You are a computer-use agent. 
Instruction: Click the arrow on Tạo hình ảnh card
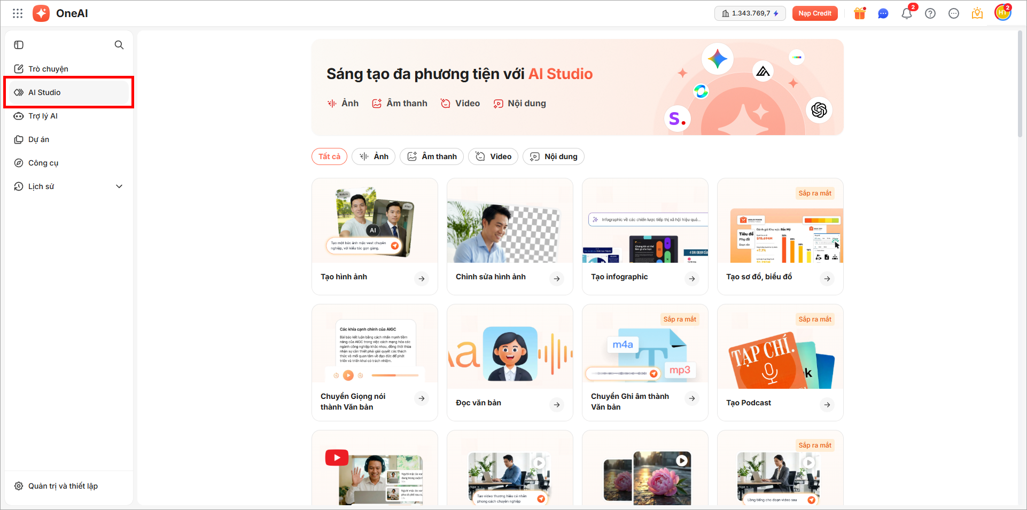pyautogui.click(x=422, y=279)
